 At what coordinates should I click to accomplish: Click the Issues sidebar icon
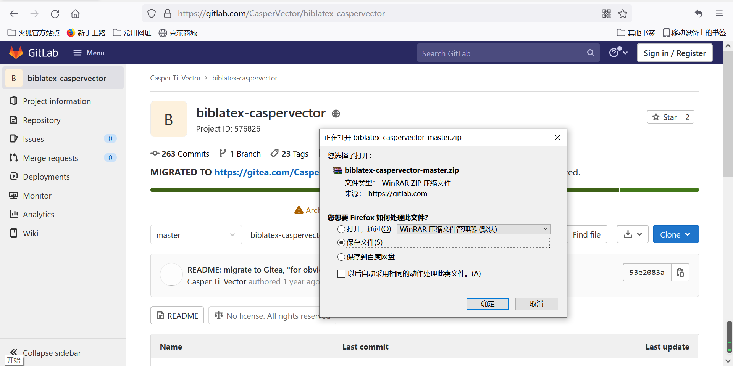pyautogui.click(x=14, y=138)
